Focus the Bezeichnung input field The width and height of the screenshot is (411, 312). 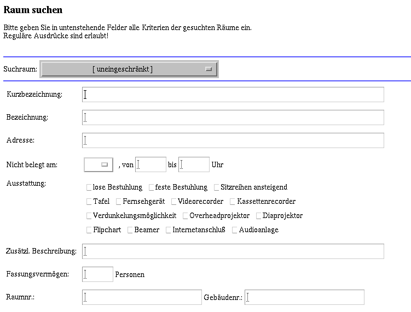point(233,117)
